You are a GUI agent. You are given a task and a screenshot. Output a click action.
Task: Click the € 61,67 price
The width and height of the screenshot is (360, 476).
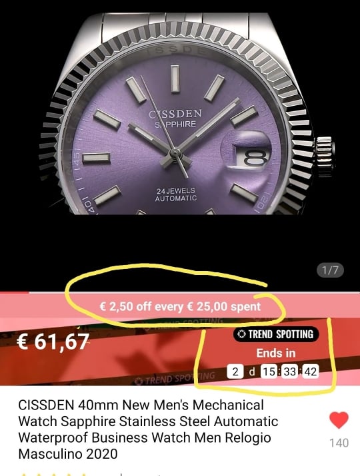pos(53,342)
